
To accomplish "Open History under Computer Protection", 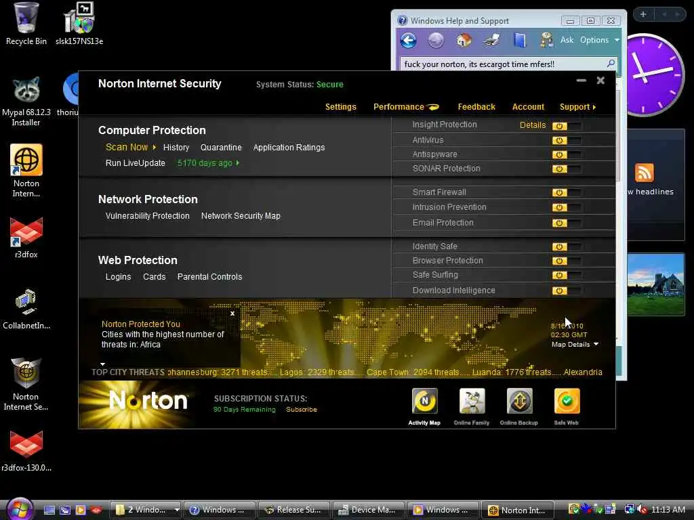I will (176, 148).
